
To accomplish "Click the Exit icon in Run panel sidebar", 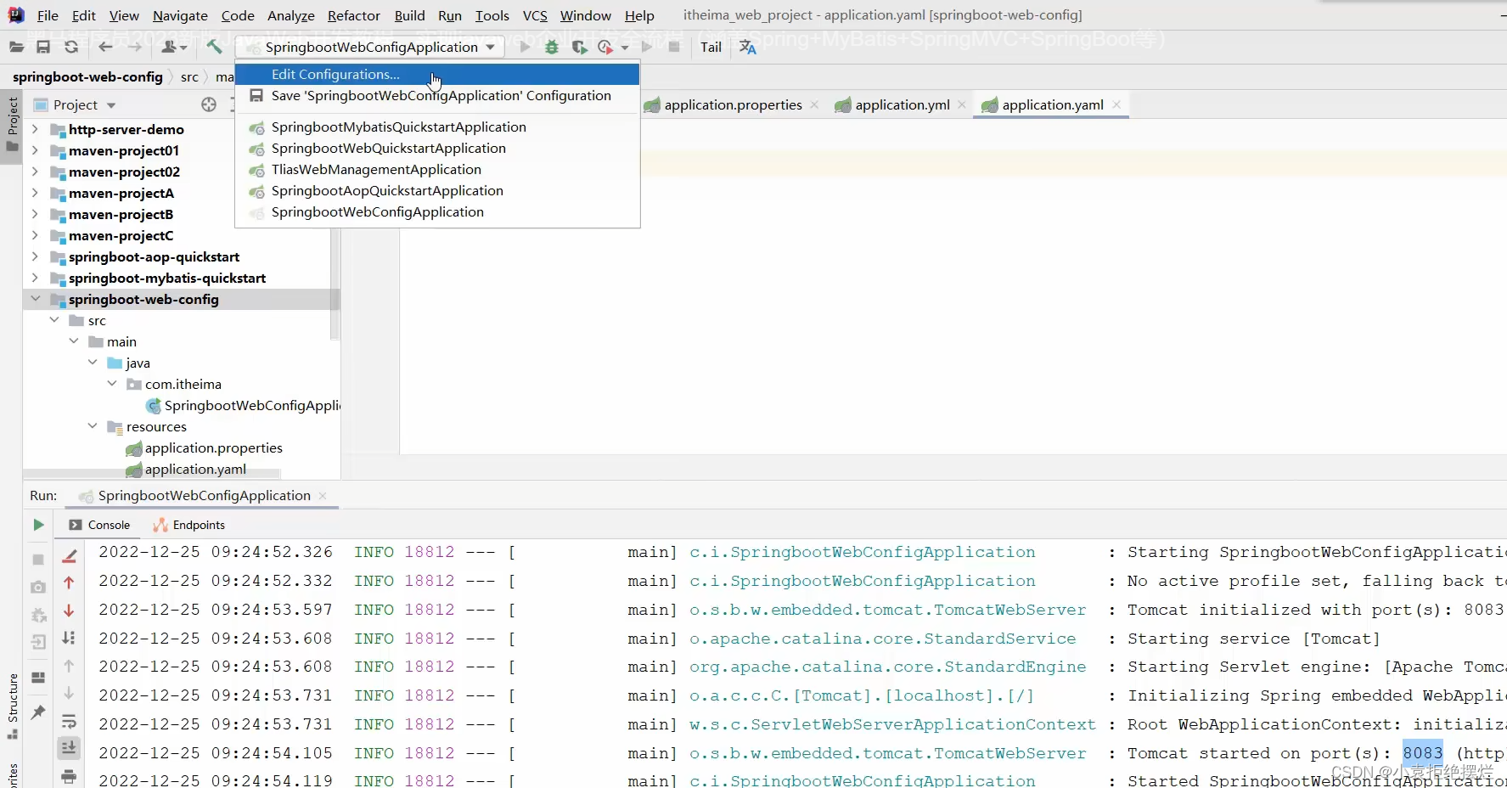I will (x=38, y=642).
